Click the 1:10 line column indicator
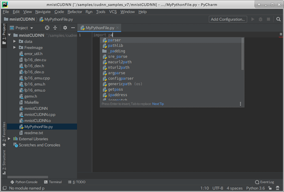Screen dimensions: 284x192 (x=205, y=188)
